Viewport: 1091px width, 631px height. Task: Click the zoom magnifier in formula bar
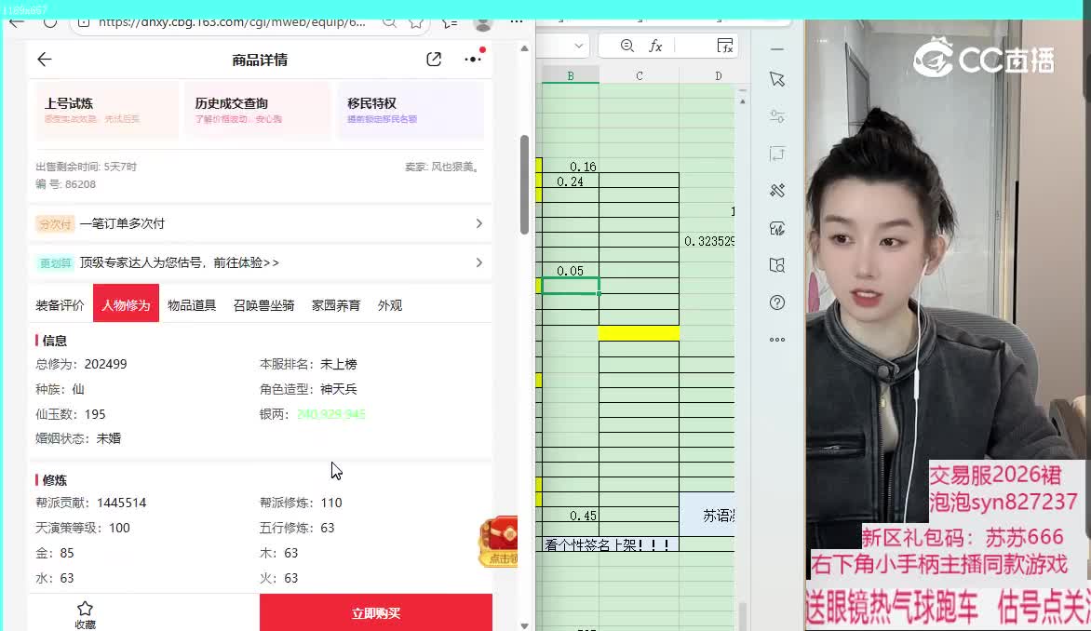(626, 46)
